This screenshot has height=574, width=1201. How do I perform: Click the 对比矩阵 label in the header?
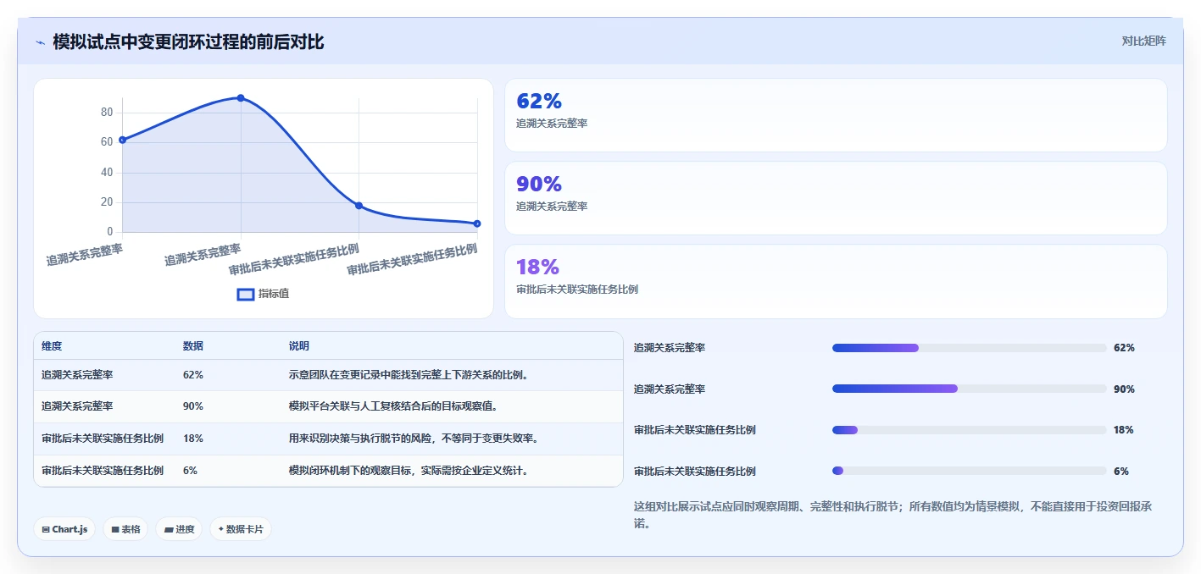click(1143, 41)
